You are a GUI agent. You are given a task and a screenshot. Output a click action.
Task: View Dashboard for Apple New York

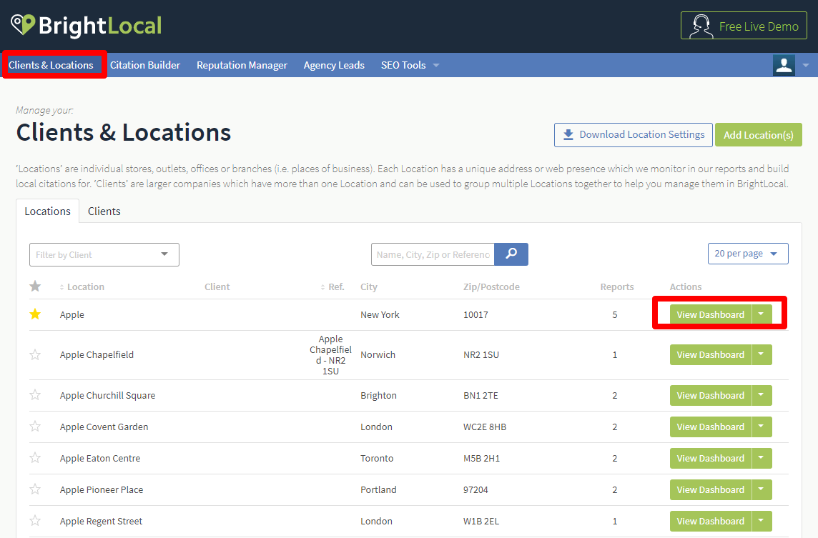coord(711,314)
